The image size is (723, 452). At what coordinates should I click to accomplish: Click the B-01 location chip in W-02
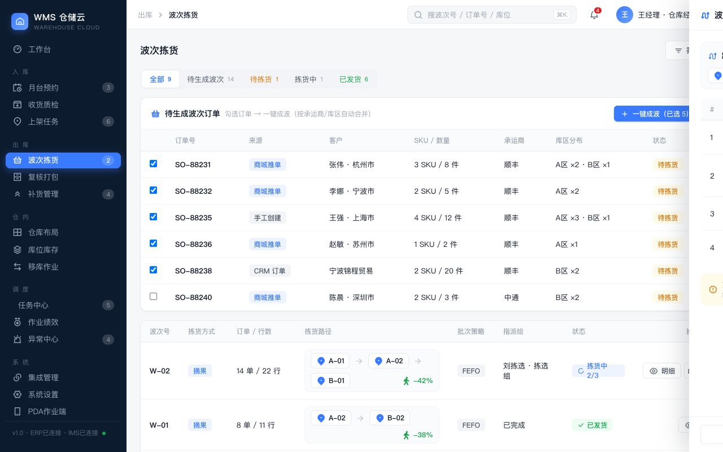(330, 381)
